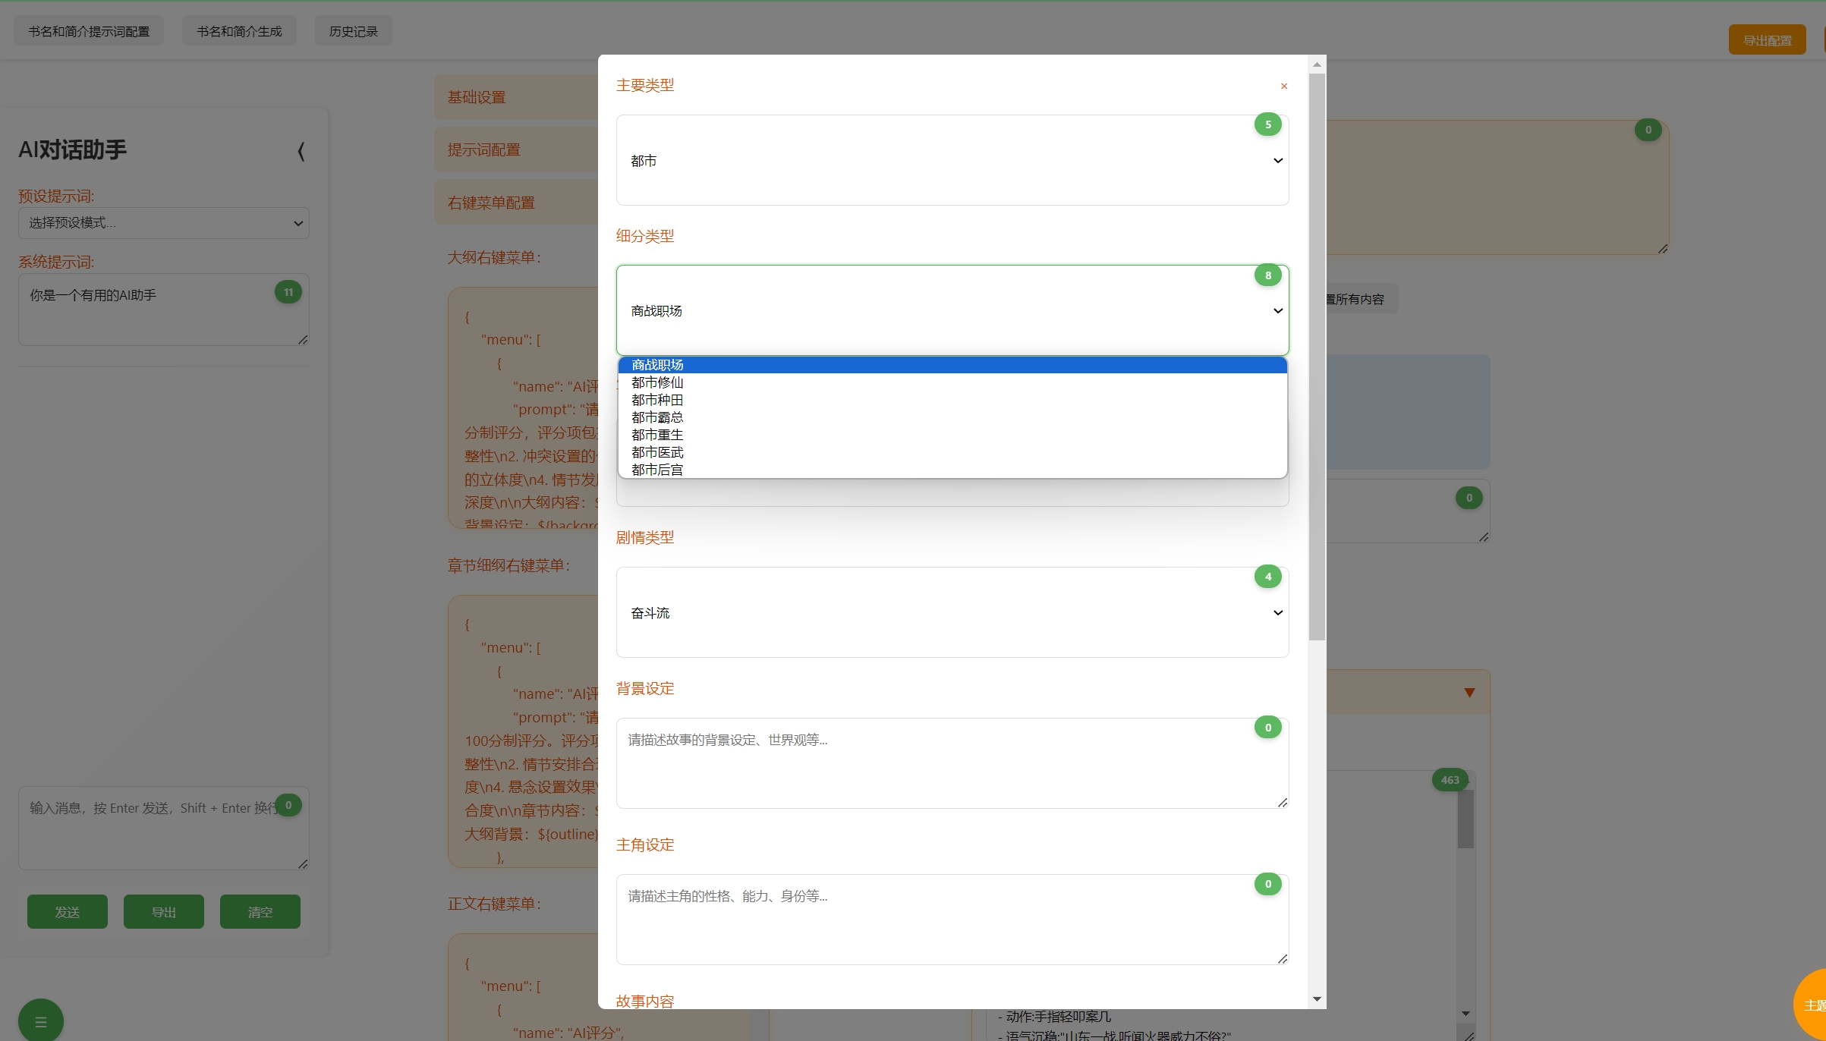1826x1041 pixels.
Task: Click the scroll down arrow in the modal
Action: click(x=1317, y=999)
